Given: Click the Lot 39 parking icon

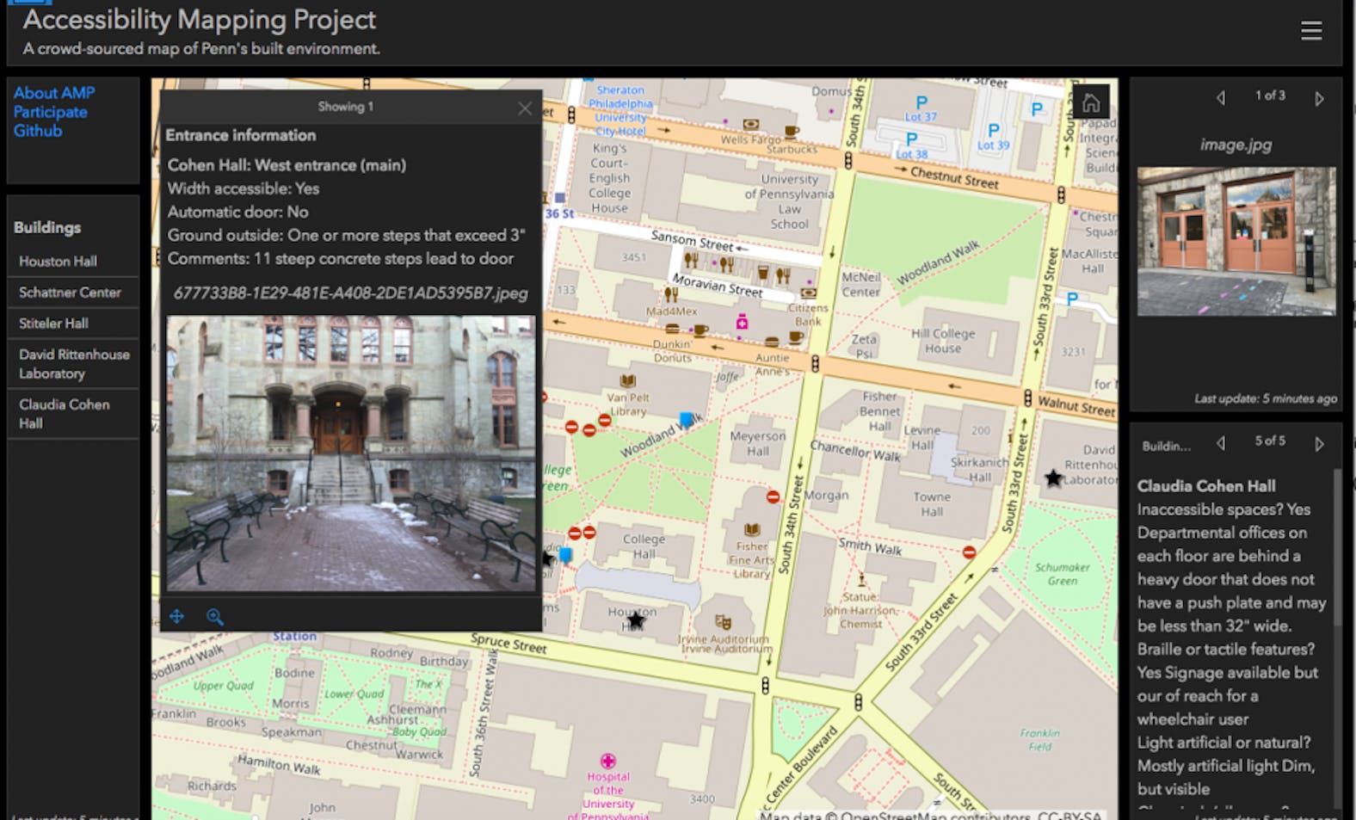Looking at the screenshot, I should [x=994, y=130].
